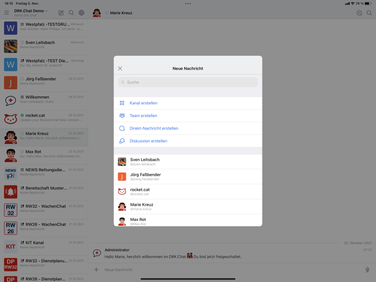Image resolution: width=376 pixels, height=282 pixels.
Task: Search messages via chat header magnifier
Action: pos(370,13)
